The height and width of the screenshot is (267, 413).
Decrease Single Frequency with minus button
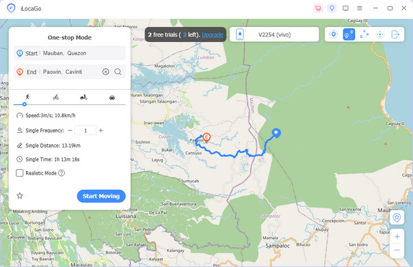coord(70,130)
